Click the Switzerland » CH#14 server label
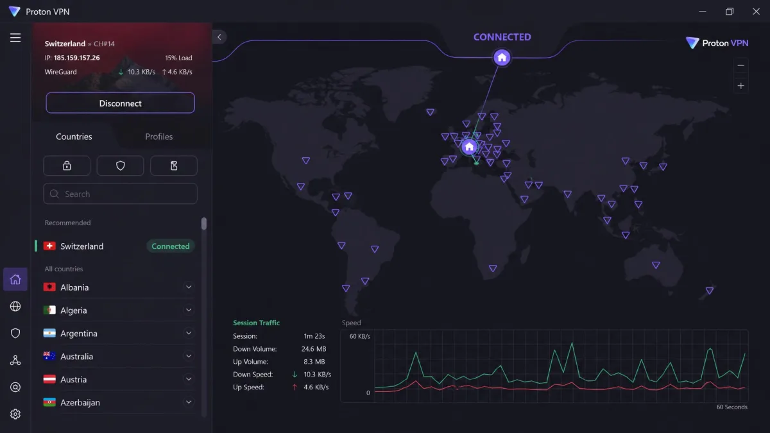Image resolution: width=770 pixels, height=433 pixels. [80, 44]
